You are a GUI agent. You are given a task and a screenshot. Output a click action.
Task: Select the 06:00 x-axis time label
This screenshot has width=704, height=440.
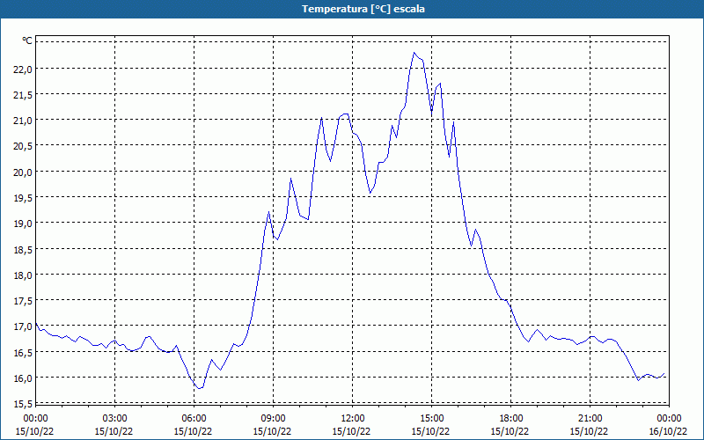(194, 418)
